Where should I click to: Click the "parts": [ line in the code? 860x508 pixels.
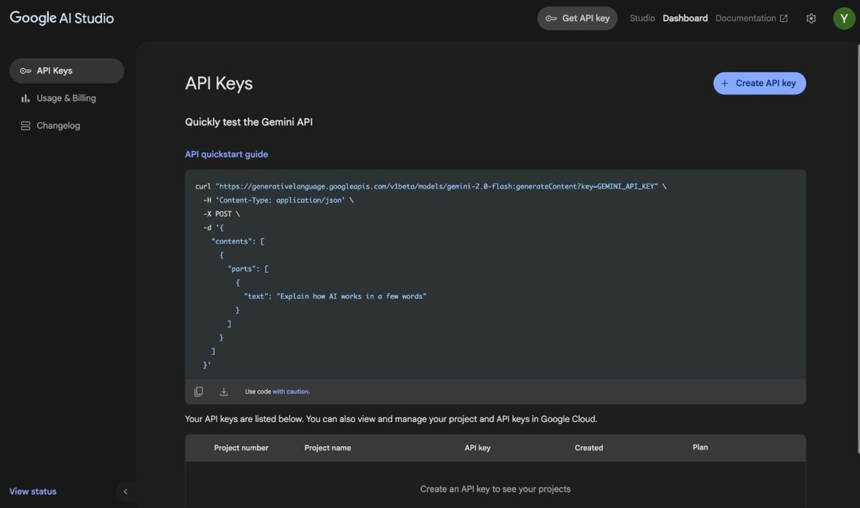click(248, 268)
